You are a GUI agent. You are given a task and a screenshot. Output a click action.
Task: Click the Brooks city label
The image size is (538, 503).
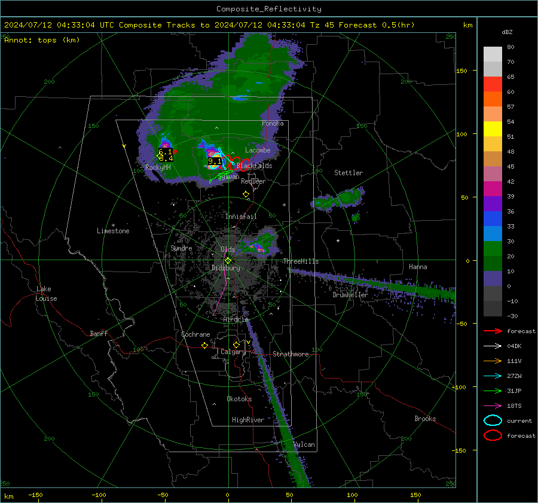[425, 419]
